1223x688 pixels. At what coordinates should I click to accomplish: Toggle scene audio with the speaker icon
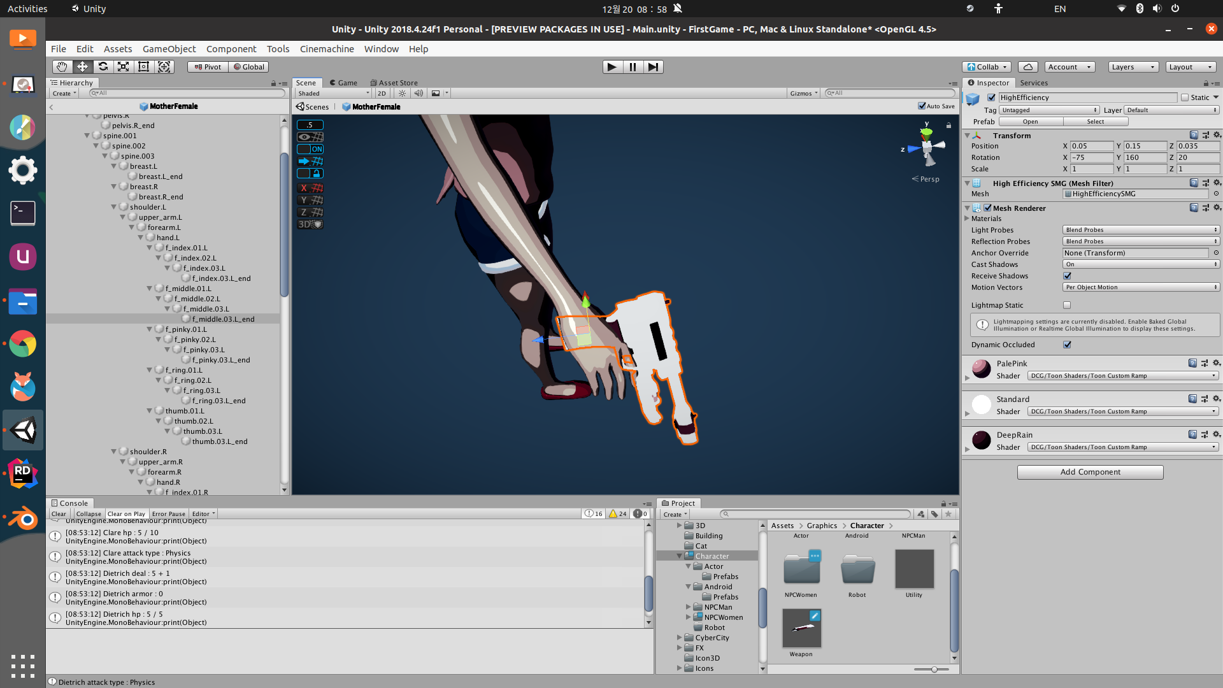pos(418,93)
